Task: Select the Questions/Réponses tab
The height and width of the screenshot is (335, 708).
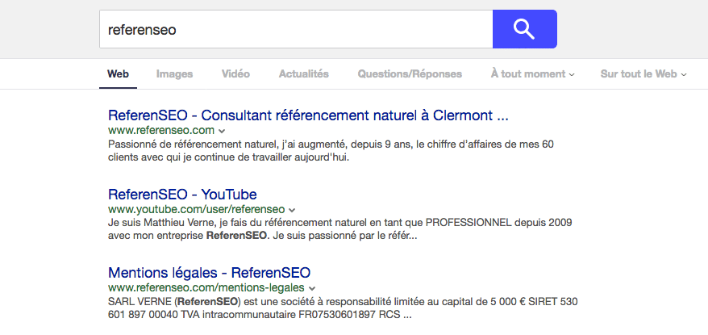Action: click(x=410, y=73)
